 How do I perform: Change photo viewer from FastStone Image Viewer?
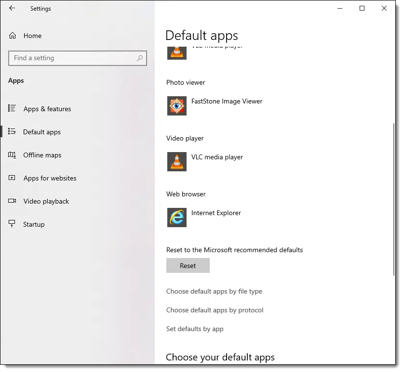[227, 102]
